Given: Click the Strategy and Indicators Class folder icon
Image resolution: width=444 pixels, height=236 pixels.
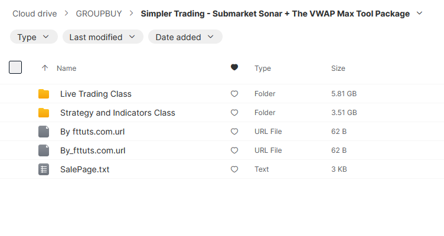Looking at the screenshot, I should point(44,113).
